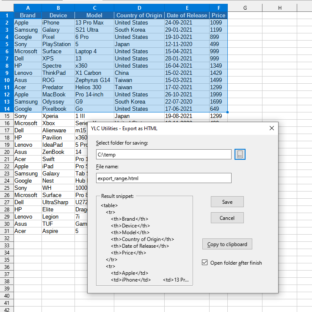Click the XPS cell
The height and width of the screenshot is (312, 312).
pos(58,58)
